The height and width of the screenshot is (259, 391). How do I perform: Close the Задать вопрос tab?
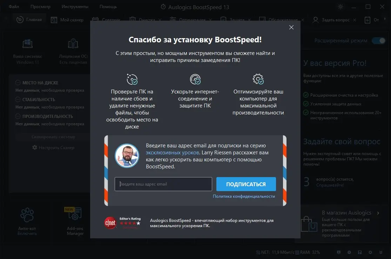[x=355, y=20]
